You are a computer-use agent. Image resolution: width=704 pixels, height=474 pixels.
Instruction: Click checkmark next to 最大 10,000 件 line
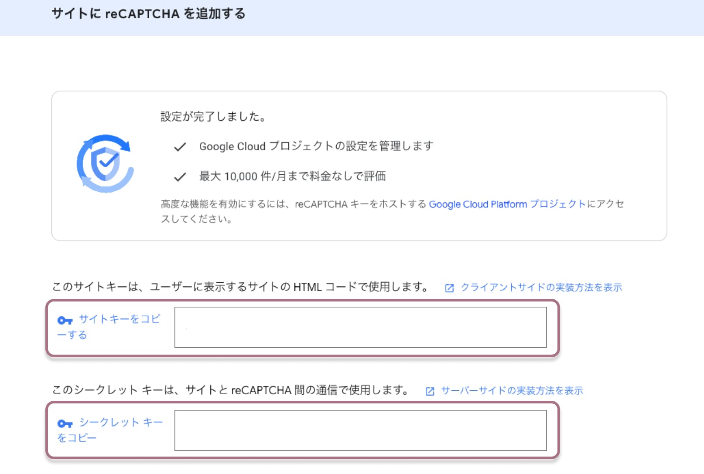click(x=180, y=177)
